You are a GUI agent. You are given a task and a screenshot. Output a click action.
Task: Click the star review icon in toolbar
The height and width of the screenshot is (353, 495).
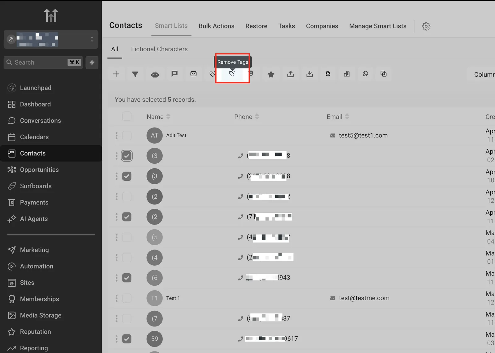tap(271, 74)
